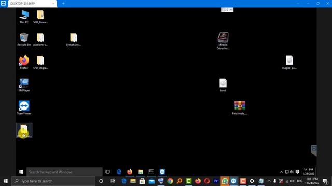Open Opera browser in local taskbar
332x186 pixels.
207,181
